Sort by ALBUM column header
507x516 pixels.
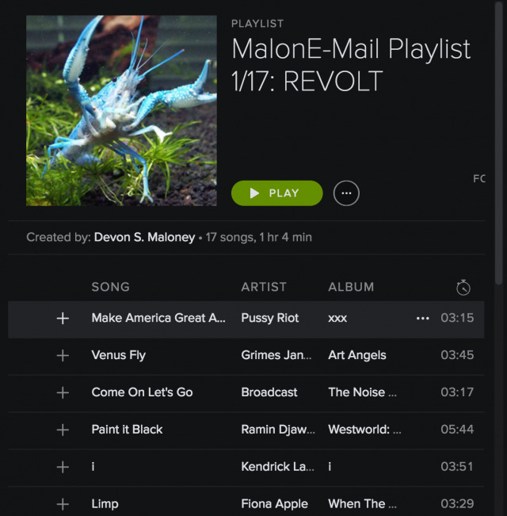351,287
